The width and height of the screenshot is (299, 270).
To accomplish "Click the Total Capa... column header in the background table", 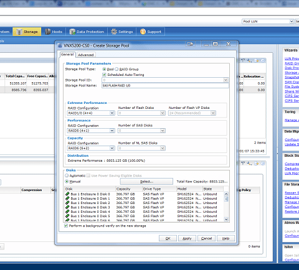I will click(16, 76).
